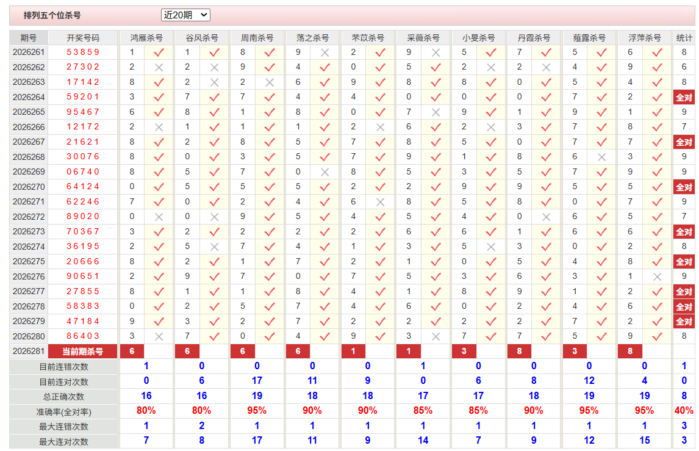Viewport: 699px width, 451px height.
Task: Click the 统计 column header
Action: (684, 38)
